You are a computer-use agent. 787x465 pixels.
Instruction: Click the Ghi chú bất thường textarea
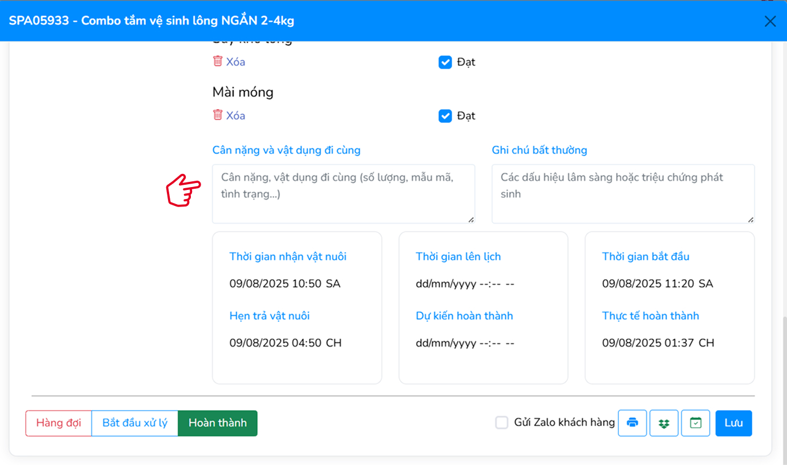[624, 193]
